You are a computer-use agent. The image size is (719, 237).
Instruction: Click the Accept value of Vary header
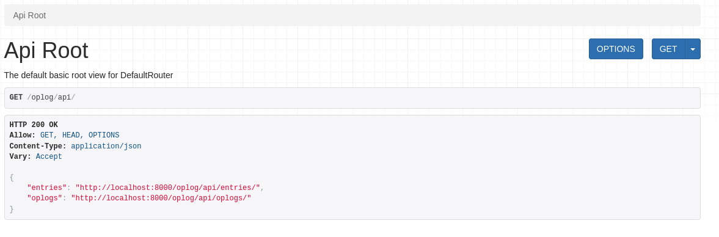49,157
